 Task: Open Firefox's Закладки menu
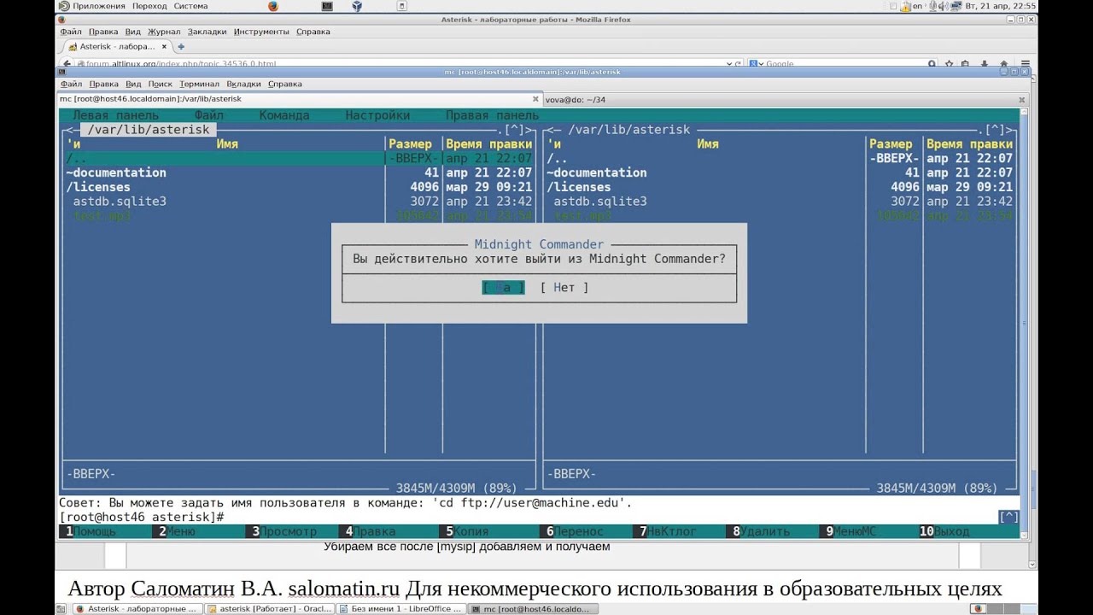(207, 32)
